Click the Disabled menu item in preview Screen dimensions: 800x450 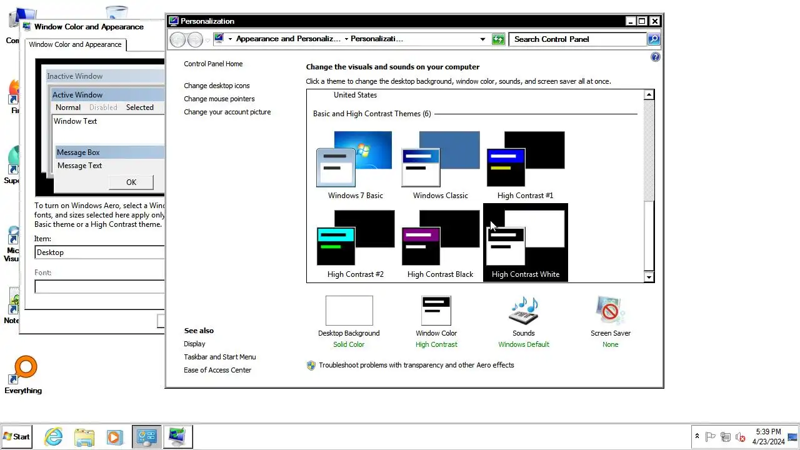tap(103, 107)
